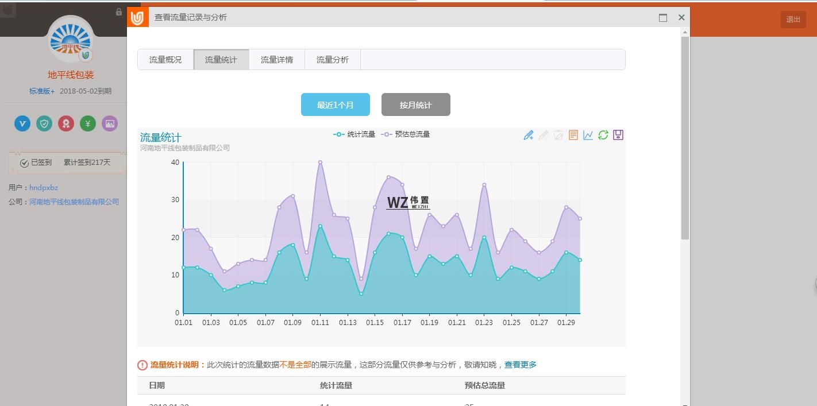The height and width of the screenshot is (406, 817).
Task: Click the pencil-plus mark line icon
Action: pos(529,135)
